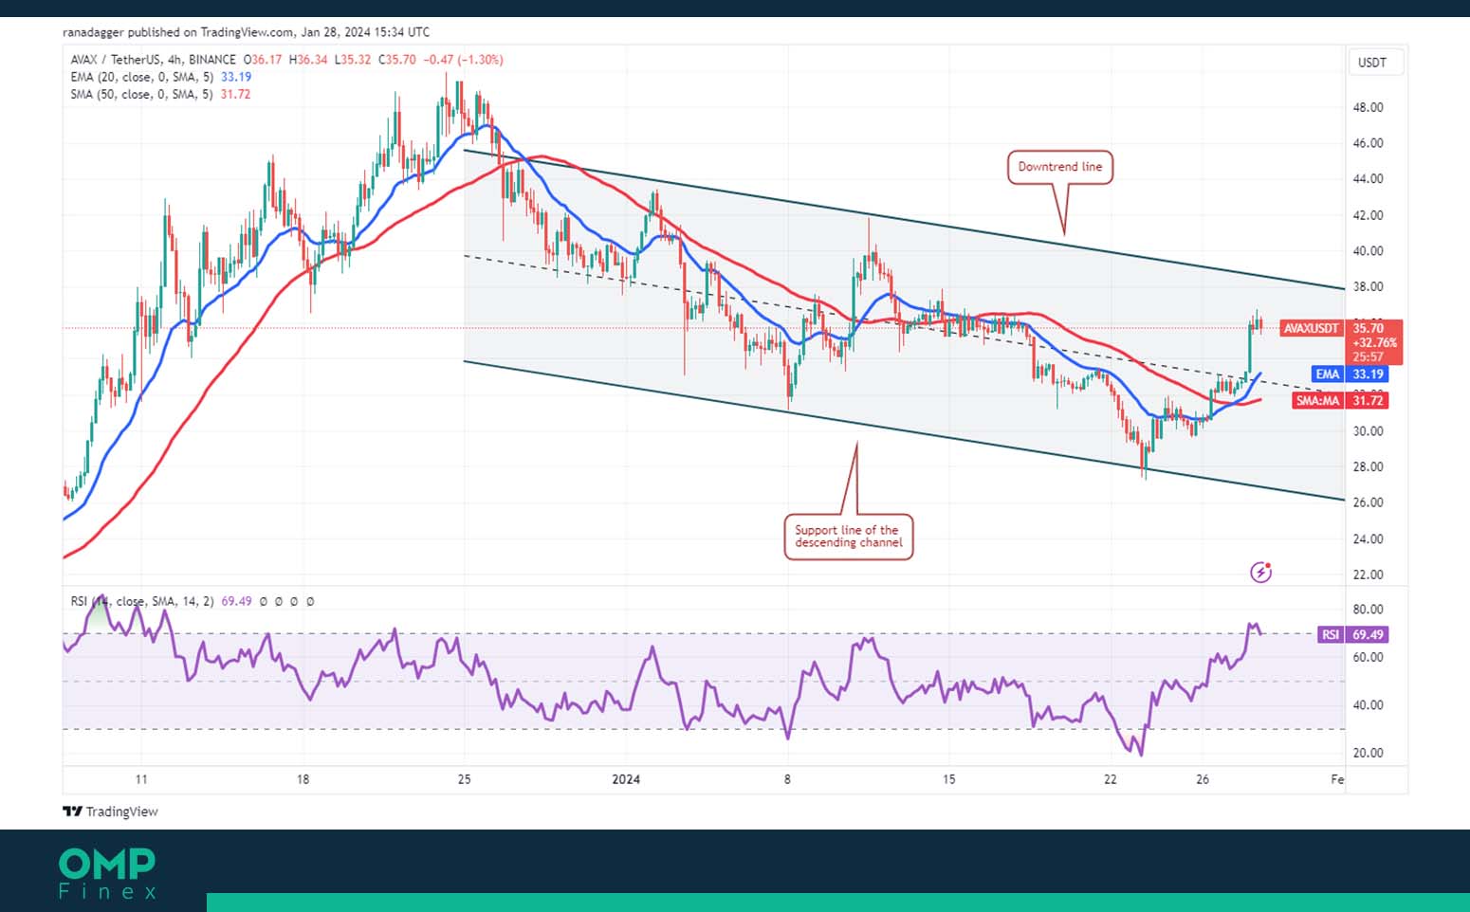The width and height of the screenshot is (1470, 912).
Task: Click the '25' date label on time axis
Action: click(x=464, y=779)
